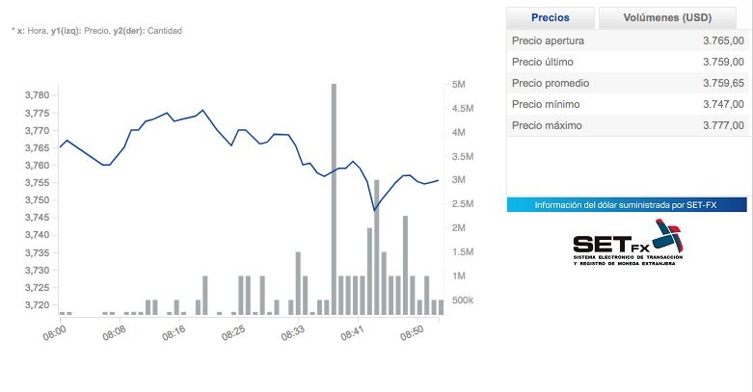This screenshot has height=392, width=753.
Task: Select the Precio máximo row
Action: (x=627, y=126)
